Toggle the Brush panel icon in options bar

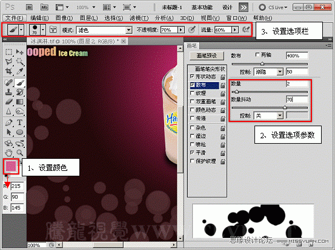click(x=53, y=30)
